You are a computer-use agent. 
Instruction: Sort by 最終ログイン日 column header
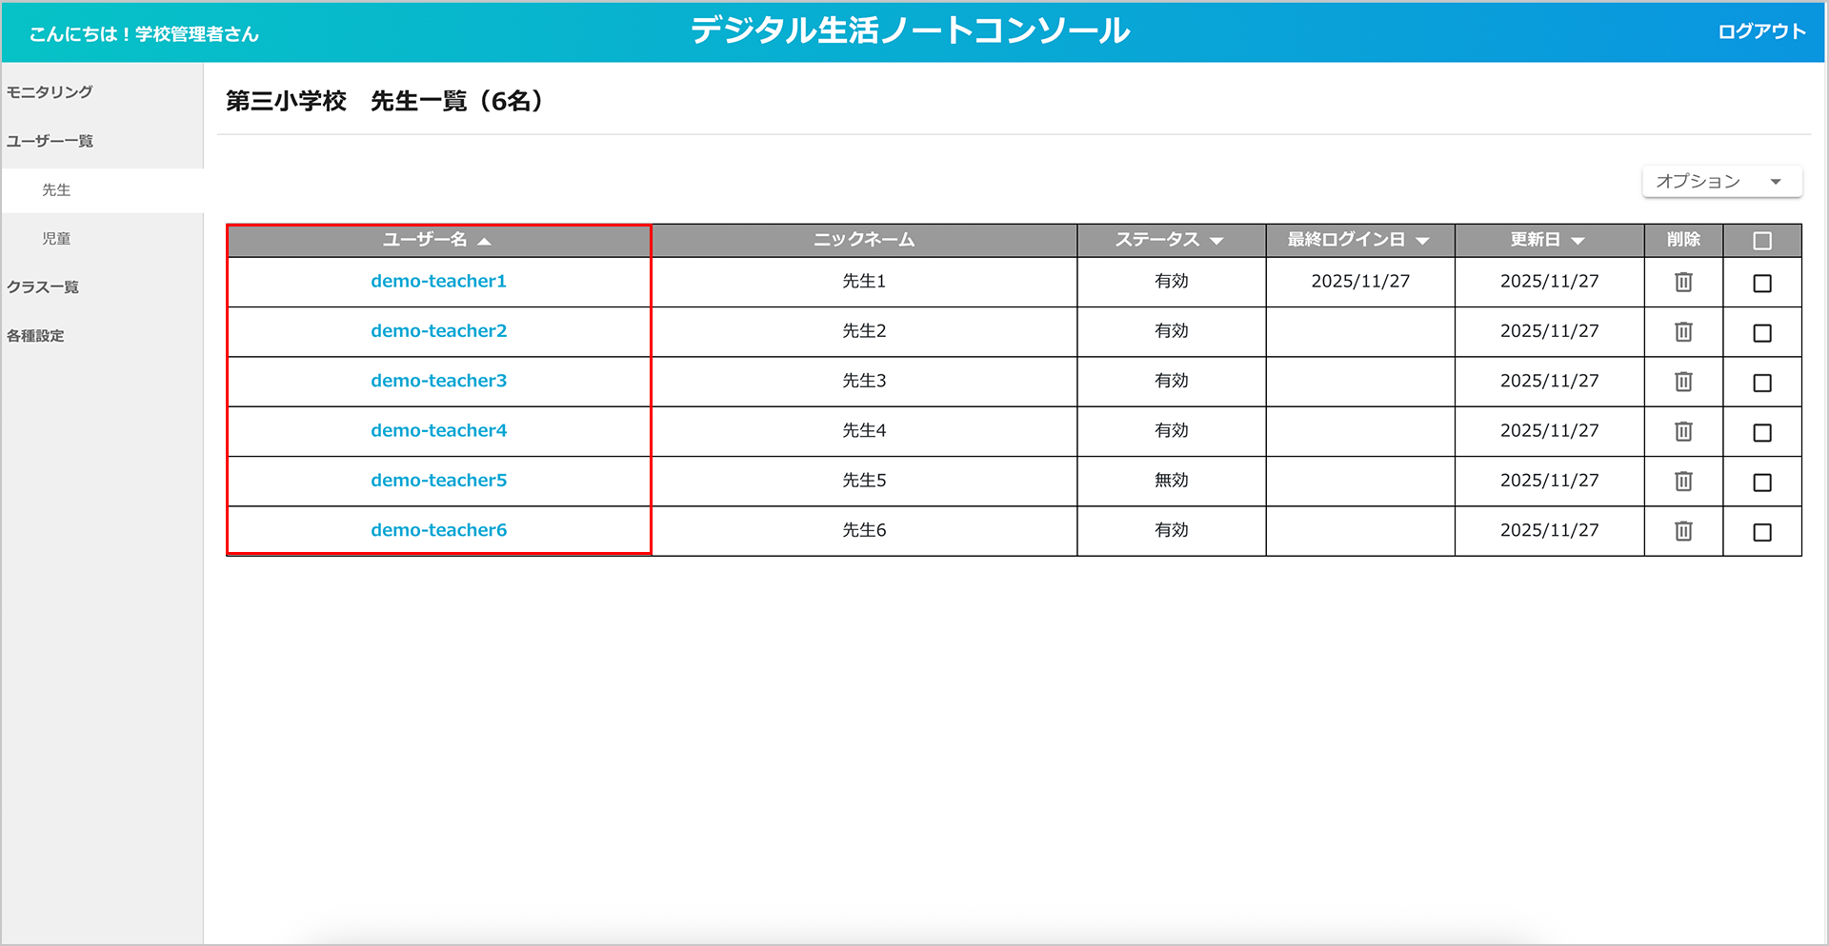tap(1358, 240)
